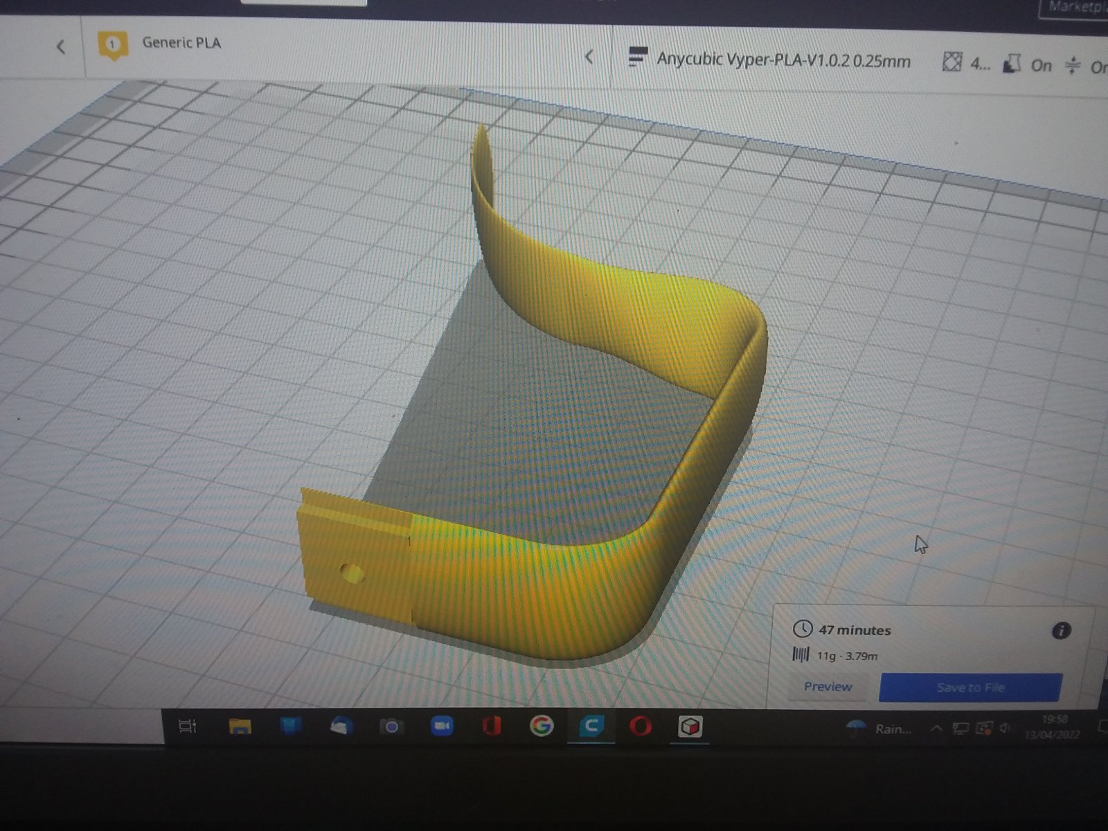The height and width of the screenshot is (831, 1108).
Task: Open the Camera app in taskbar
Action: click(x=391, y=726)
